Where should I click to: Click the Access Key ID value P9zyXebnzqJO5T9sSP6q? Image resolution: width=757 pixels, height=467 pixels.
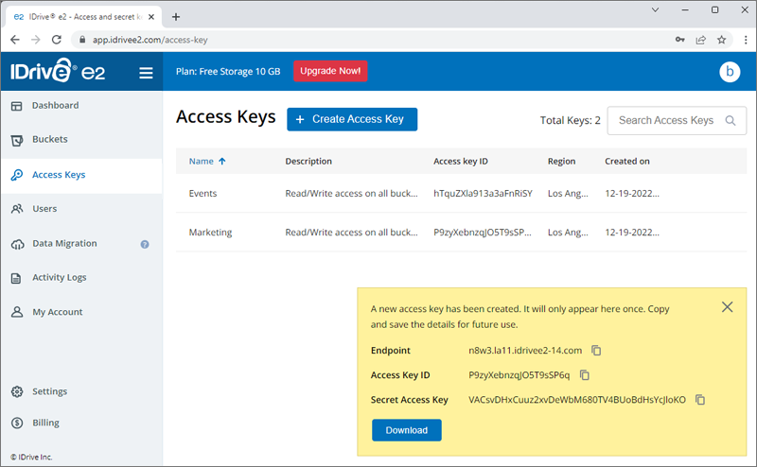tap(519, 375)
